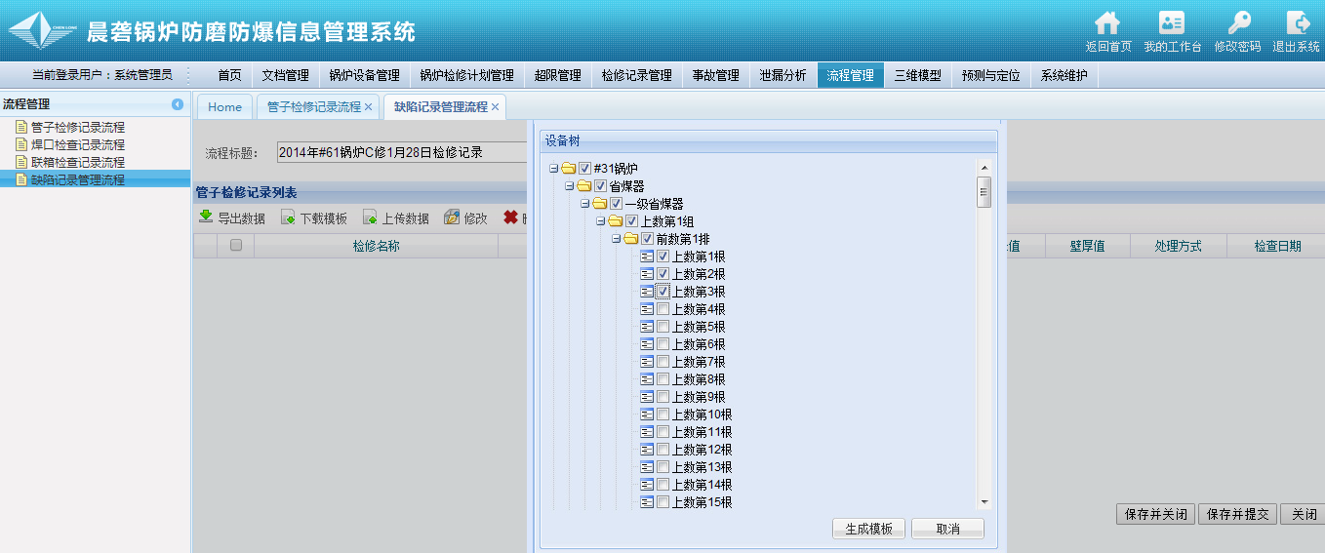
Task: Toggle the #31锅炉 root checkbox
Action: coord(585,169)
